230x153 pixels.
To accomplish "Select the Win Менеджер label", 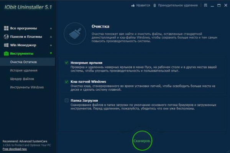I will click(23, 45).
